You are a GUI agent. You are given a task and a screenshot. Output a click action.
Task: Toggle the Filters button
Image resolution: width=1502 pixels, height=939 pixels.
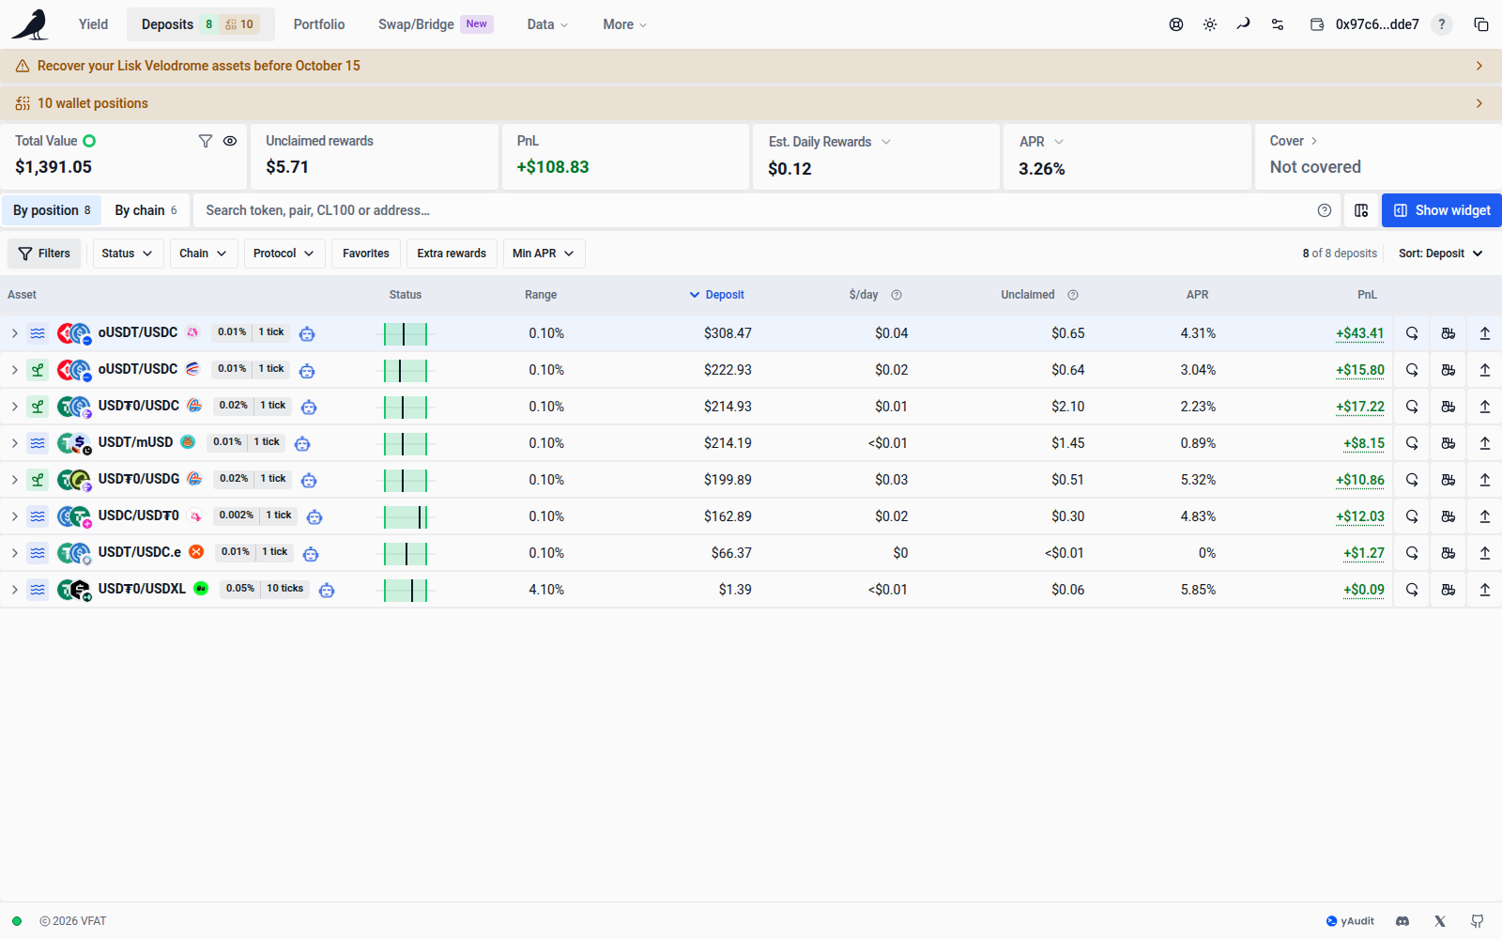tap(44, 254)
